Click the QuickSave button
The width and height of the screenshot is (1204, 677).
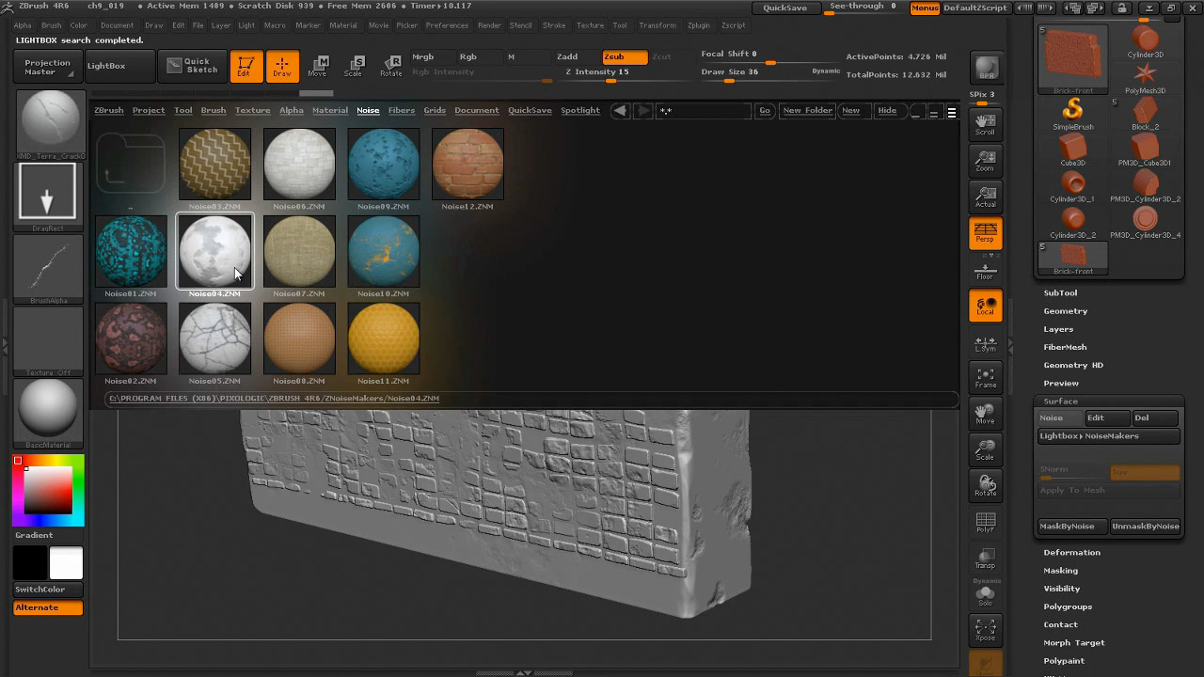coord(784,8)
